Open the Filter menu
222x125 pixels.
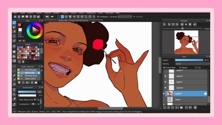click(39, 13)
